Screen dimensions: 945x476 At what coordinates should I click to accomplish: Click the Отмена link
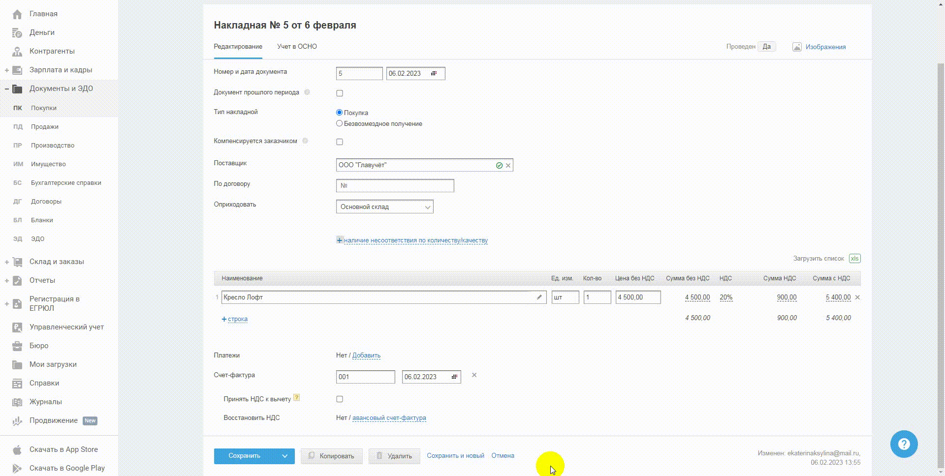point(503,456)
